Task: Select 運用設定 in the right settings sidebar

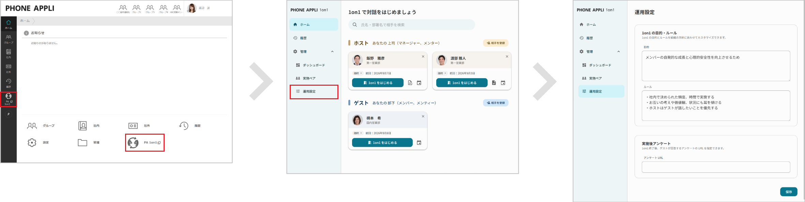Action: pos(601,91)
